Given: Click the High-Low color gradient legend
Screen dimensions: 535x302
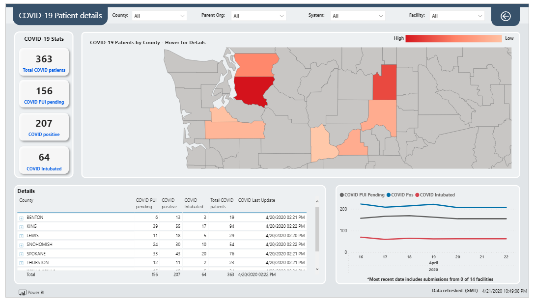Looking at the screenshot, I should [453, 38].
